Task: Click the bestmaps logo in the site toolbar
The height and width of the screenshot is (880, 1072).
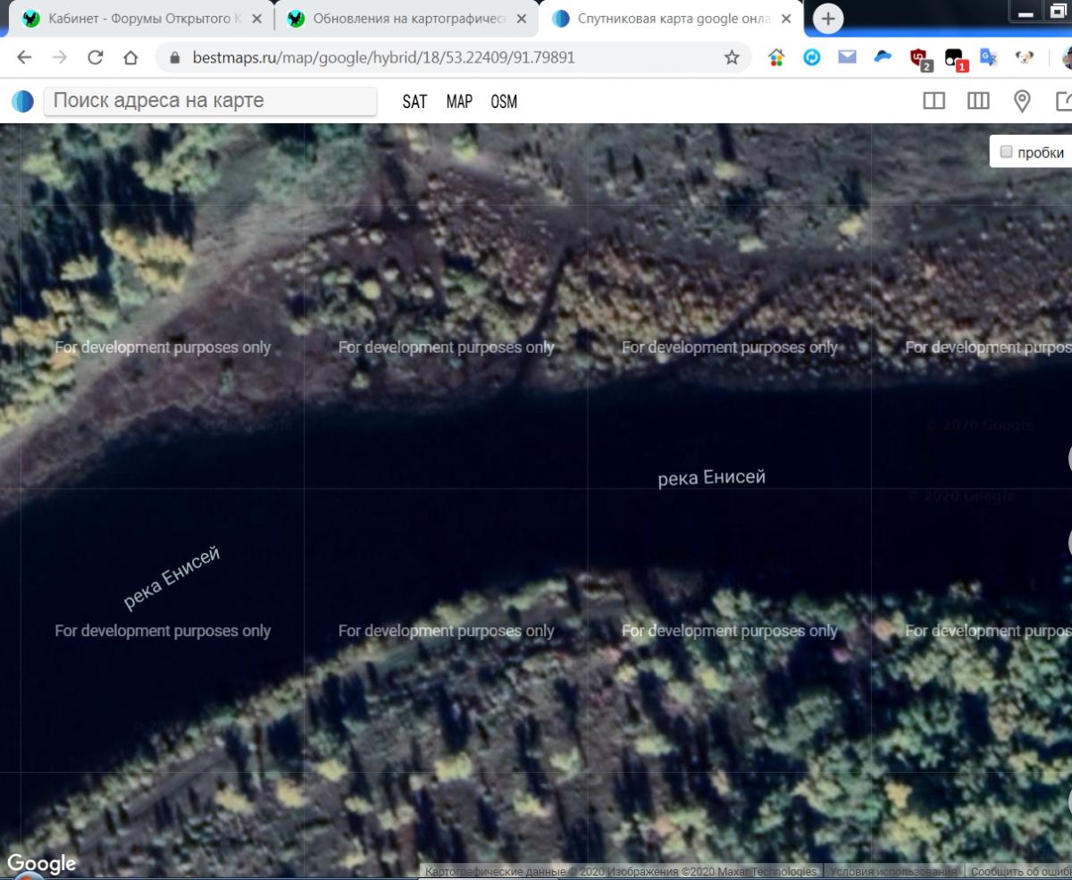Action: click(22, 101)
